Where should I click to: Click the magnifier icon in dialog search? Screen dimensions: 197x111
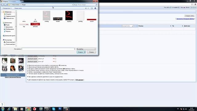pos(96,5)
